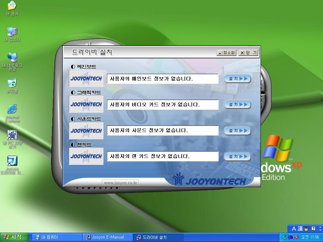This screenshot has width=323, height=242.
Task: Select Jooyon 드라이버 desktop shortcut
Action: coord(12,165)
